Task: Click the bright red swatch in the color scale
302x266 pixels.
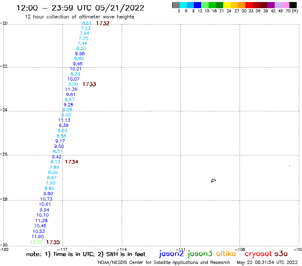Action: pos(249,5)
